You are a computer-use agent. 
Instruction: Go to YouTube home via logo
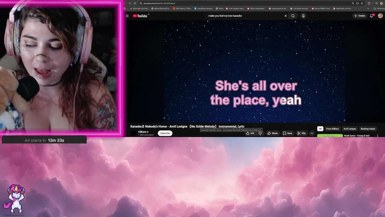[x=140, y=16]
